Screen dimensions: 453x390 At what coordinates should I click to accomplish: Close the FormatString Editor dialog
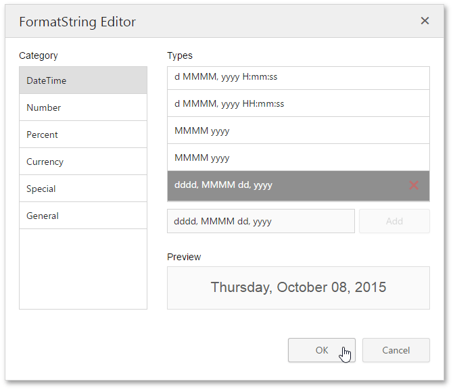point(425,21)
